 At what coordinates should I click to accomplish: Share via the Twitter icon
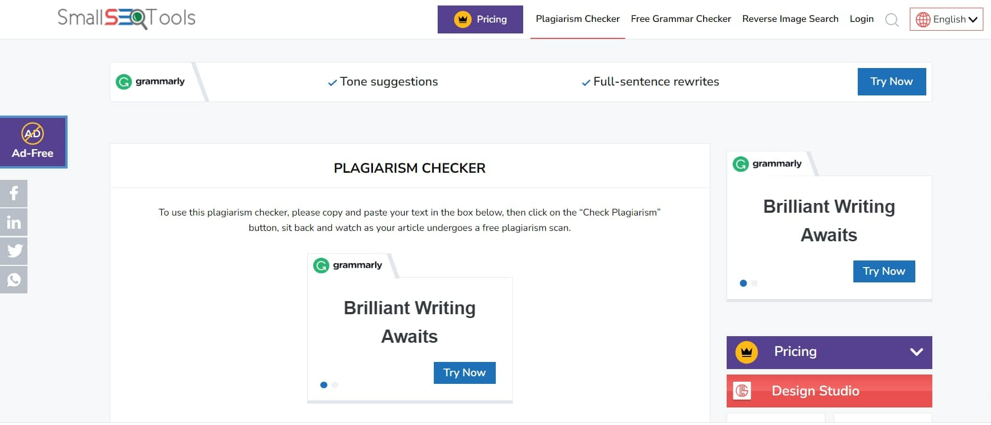[x=14, y=251]
